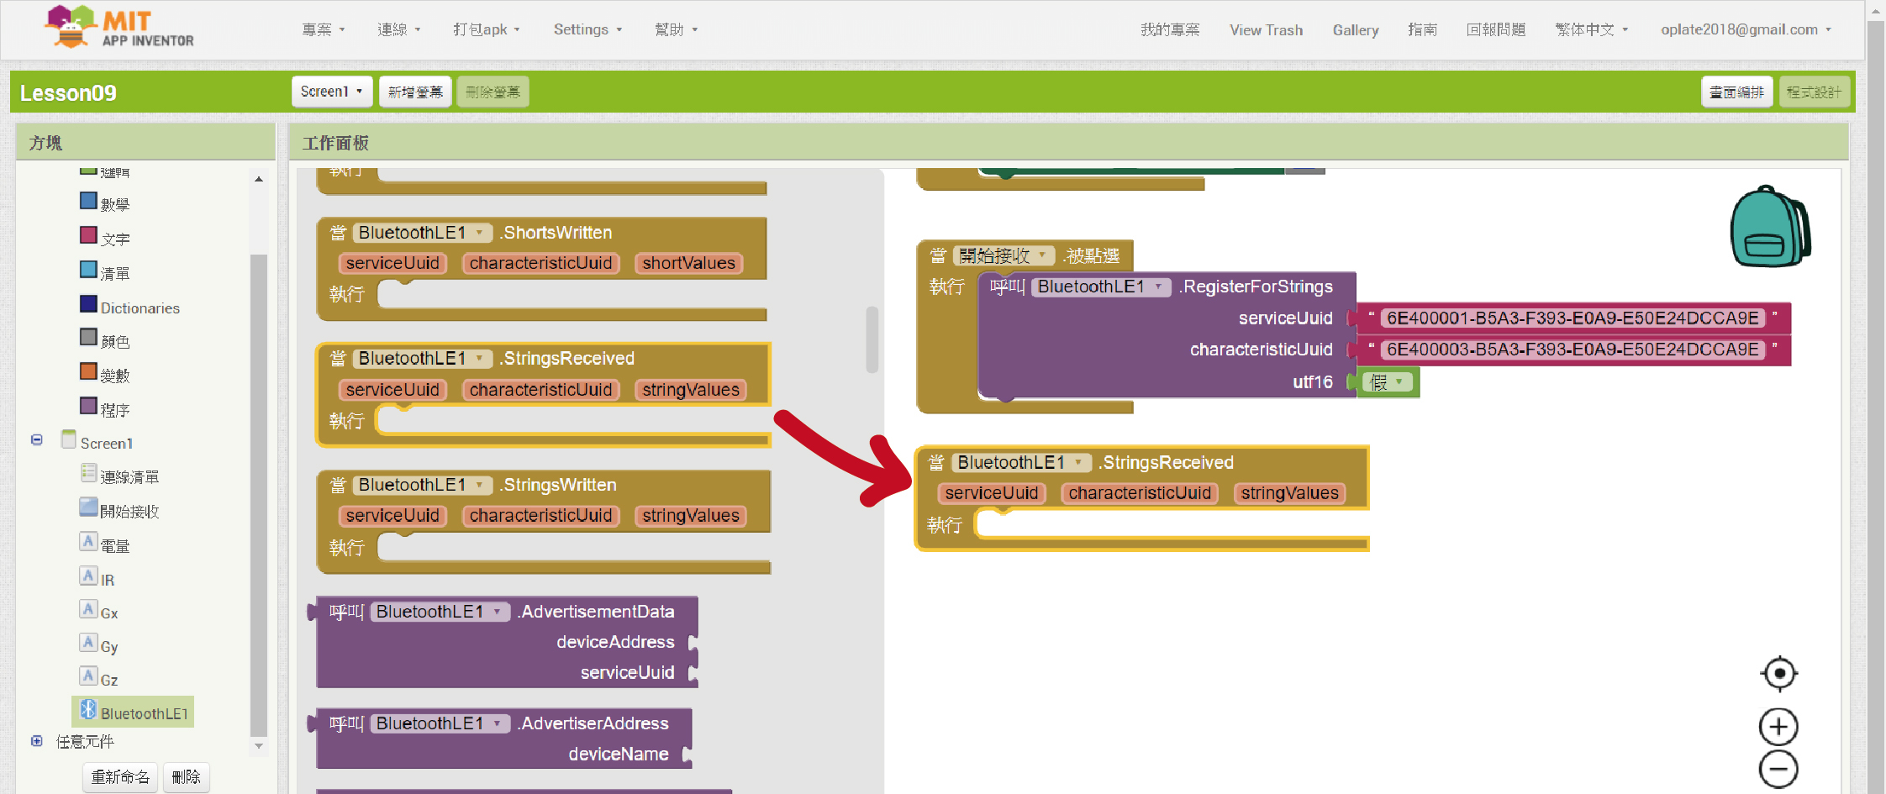Click the blocks palette scrollbar down arrow
This screenshot has width=1886, height=794.
(x=259, y=745)
